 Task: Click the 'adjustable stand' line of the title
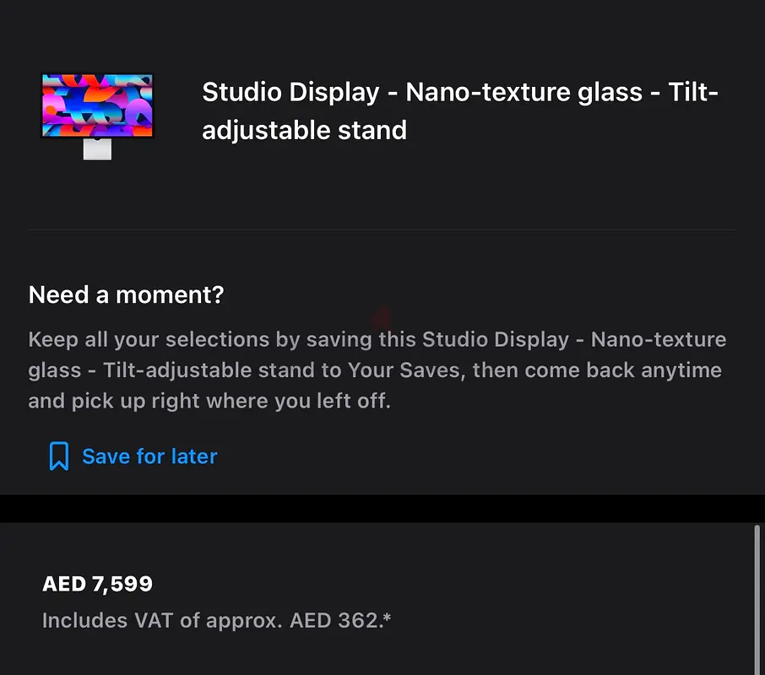click(305, 131)
